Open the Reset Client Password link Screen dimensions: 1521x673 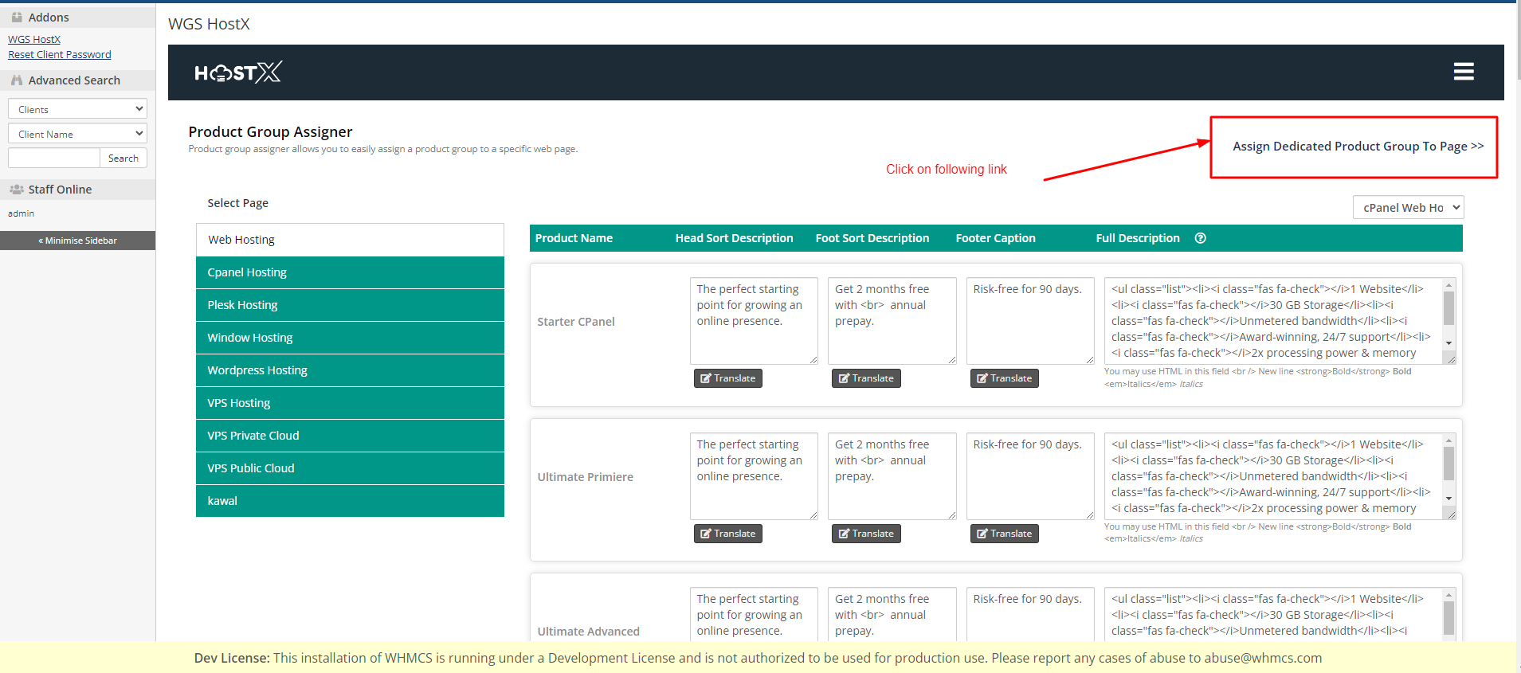(x=60, y=55)
